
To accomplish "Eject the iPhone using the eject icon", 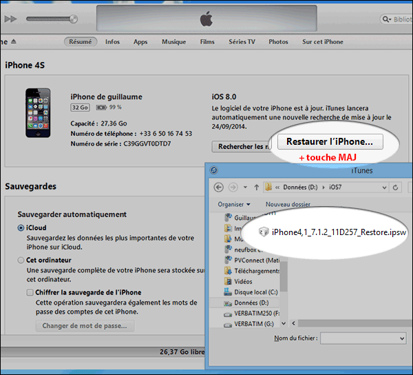I will click(x=14, y=41).
